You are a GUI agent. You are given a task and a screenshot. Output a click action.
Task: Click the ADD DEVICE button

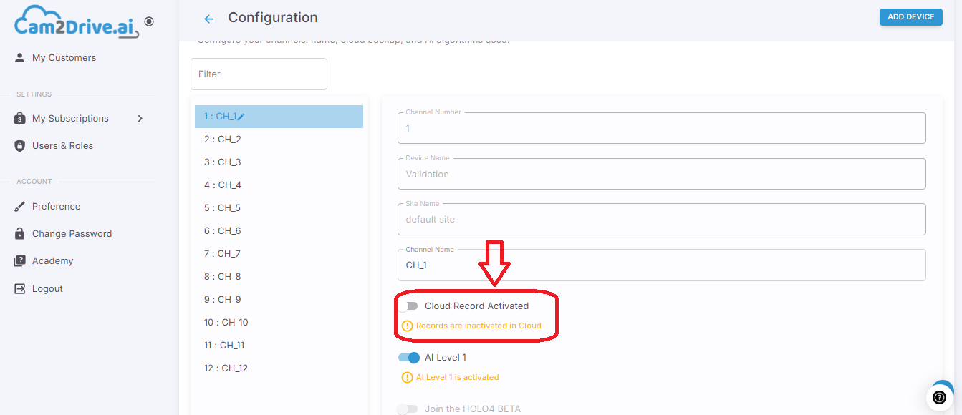click(x=910, y=16)
